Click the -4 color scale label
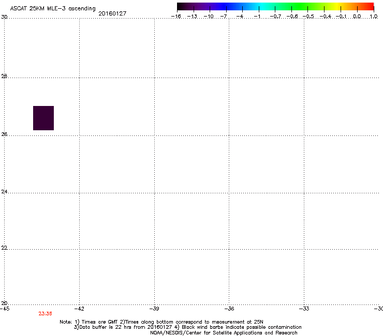Image resolution: width=383 pixels, height=336 pixels. click(x=240, y=17)
